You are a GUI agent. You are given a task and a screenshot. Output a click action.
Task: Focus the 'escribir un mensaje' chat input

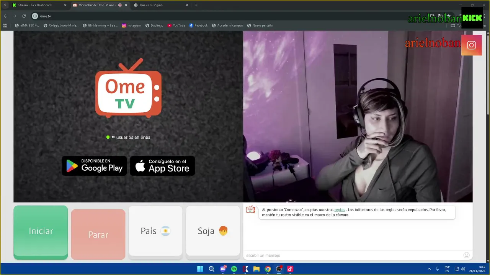(x=352, y=255)
